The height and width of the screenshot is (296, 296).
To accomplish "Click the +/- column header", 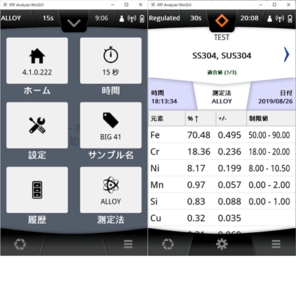I will (232, 118).
